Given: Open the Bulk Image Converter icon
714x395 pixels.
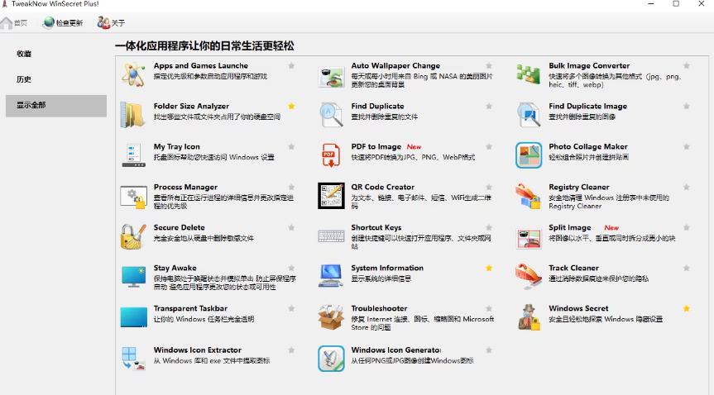Looking at the screenshot, I should pyautogui.click(x=528, y=74).
